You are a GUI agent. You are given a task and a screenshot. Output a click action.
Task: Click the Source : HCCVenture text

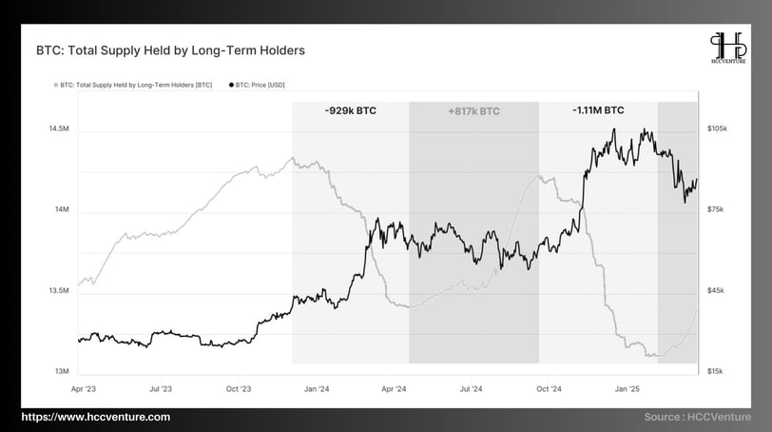(x=698, y=417)
